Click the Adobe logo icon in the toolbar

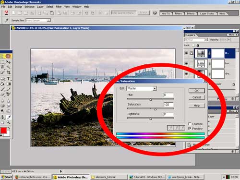(6, 13)
